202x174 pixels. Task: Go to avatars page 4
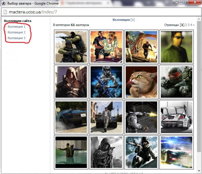coord(191,25)
